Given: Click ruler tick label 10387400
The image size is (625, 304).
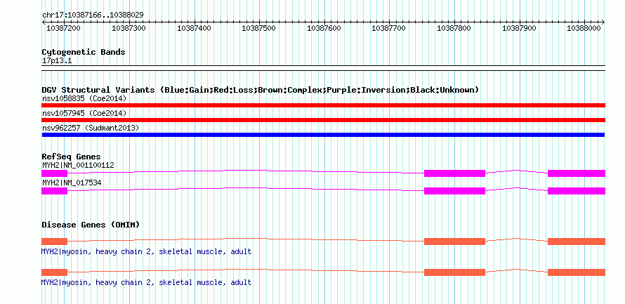Looking at the screenshot, I should point(194,28).
